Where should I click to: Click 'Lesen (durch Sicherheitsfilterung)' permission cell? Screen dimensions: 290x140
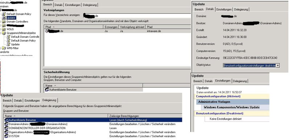128,120
